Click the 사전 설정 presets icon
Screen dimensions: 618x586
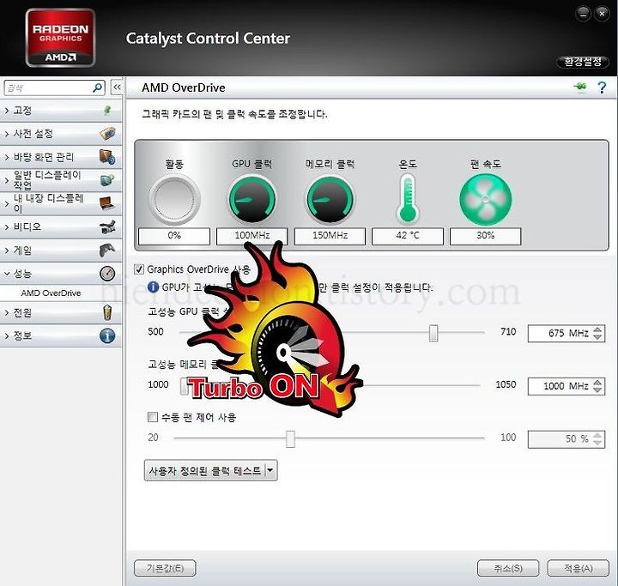point(107,134)
